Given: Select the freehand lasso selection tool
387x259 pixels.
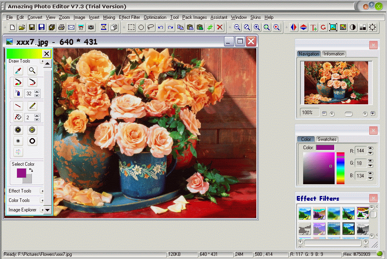Looking at the screenshot, I should pyautogui.click(x=151, y=27).
